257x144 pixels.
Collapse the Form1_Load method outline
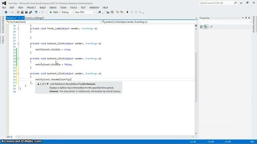coord(18,28)
